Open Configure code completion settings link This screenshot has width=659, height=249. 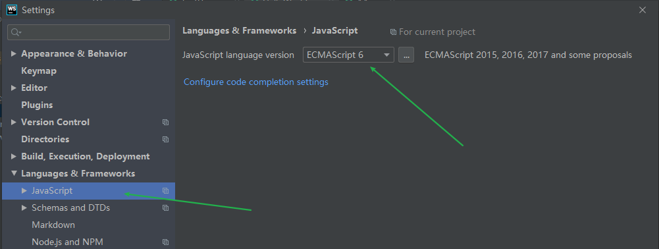(256, 82)
